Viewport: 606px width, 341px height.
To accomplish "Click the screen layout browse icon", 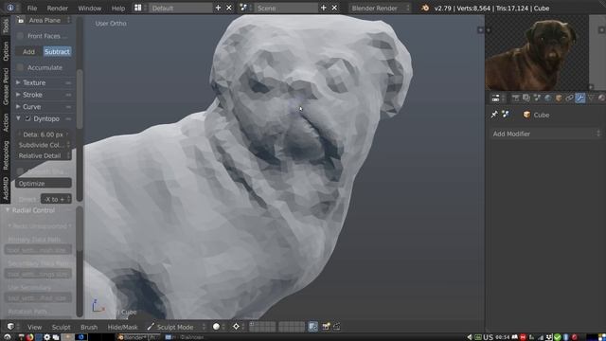I will coord(137,8).
